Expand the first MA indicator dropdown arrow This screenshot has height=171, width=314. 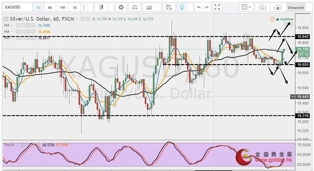[12, 25]
